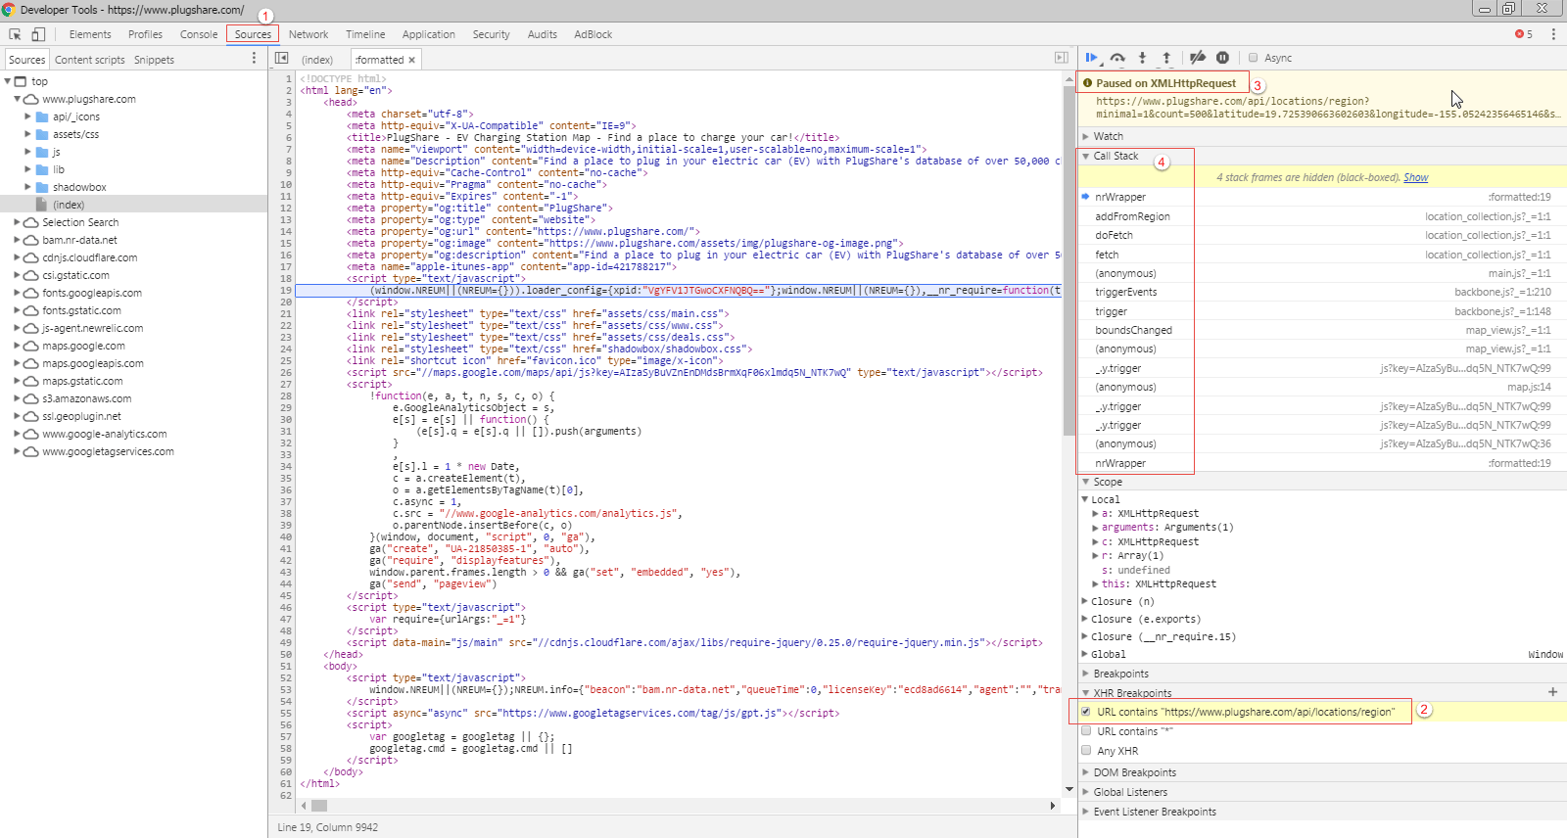The image size is (1567, 838).
Task: Collapse the www.plugshare.com tree node
Action: tap(17, 99)
